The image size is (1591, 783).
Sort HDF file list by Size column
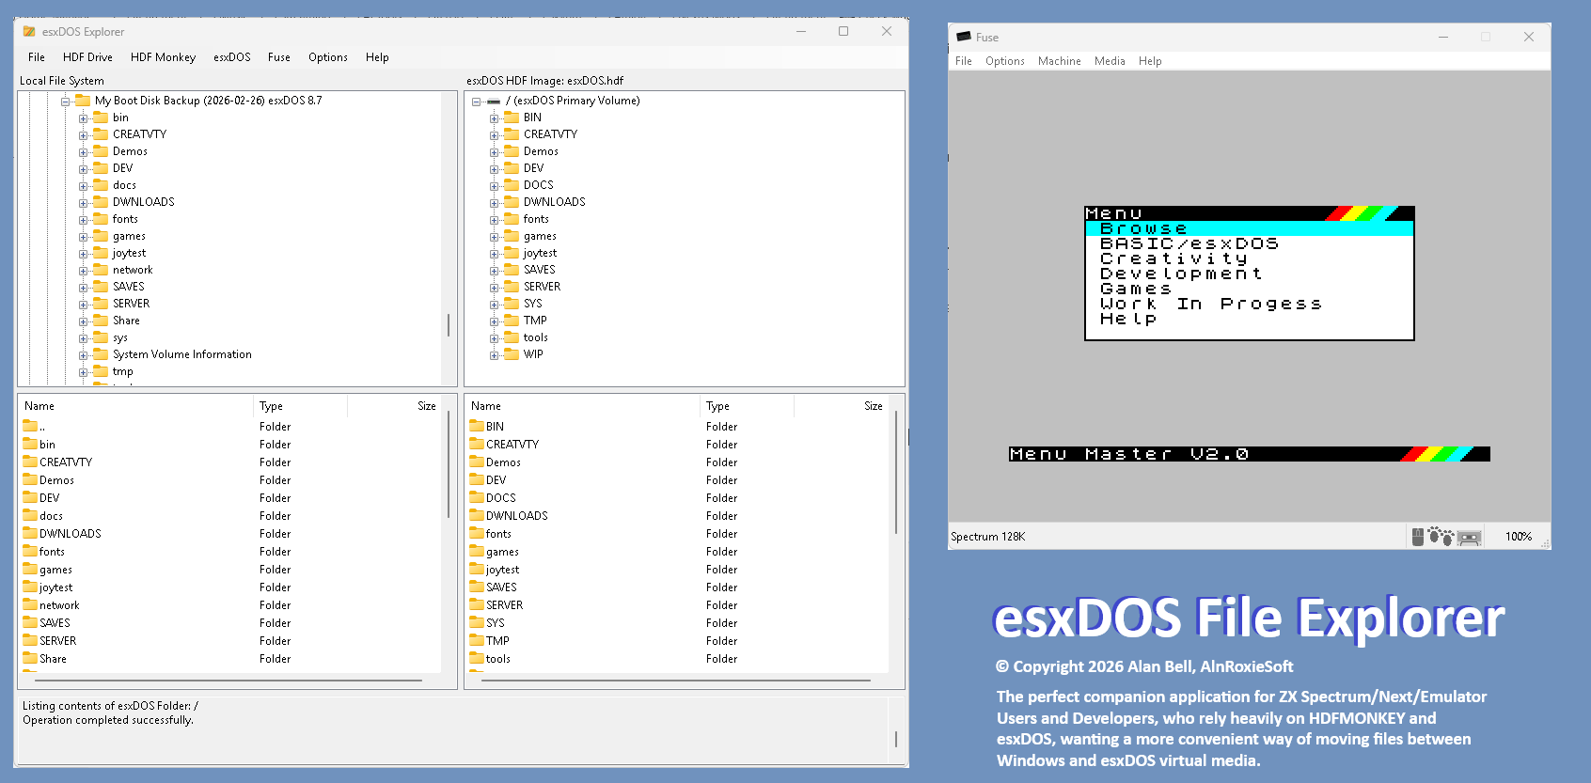pos(841,406)
